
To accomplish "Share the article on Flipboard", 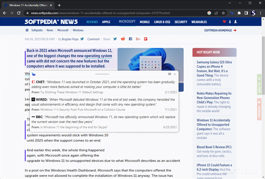I will (x=146, y=39).
